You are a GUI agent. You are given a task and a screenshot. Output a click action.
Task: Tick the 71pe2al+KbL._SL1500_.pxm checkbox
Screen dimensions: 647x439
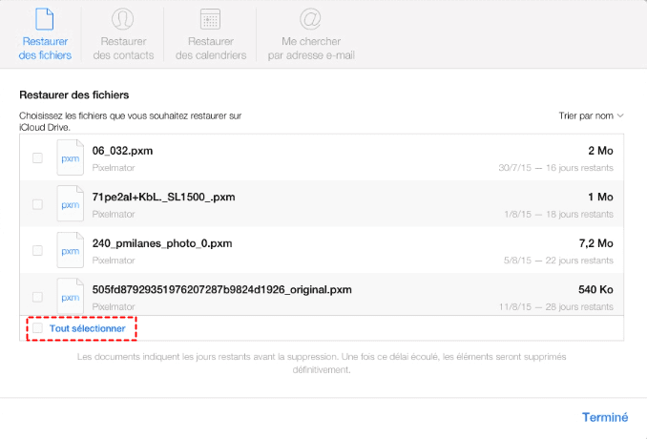(38, 204)
